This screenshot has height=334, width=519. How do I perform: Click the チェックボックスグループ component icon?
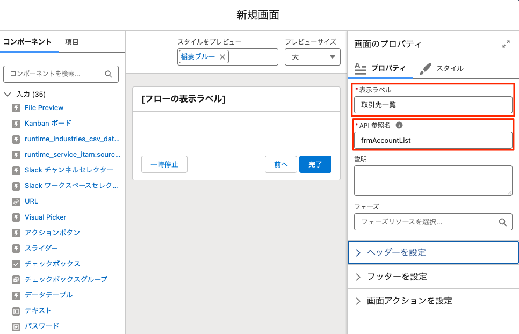click(x=16, y=280)
